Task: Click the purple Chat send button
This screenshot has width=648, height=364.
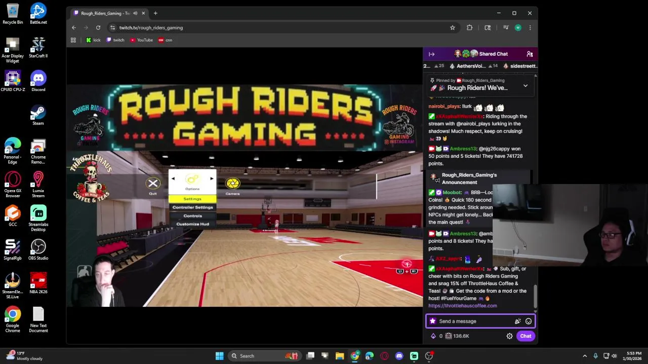Action: [x=525, y=336]
